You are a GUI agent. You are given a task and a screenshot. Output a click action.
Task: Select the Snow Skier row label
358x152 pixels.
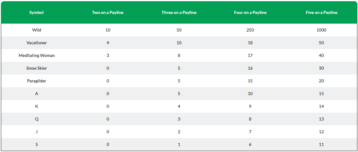coord(37,68)
